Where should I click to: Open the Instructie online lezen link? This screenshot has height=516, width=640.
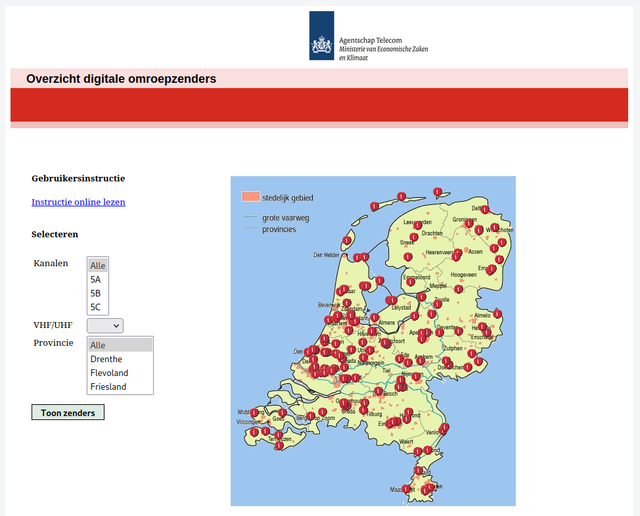pyautogui.click(x=78, y=202)
